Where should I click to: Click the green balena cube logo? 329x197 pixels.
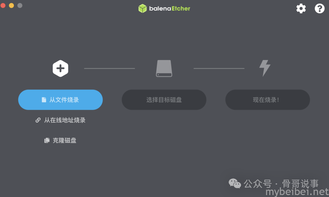[x=142, y=9]
